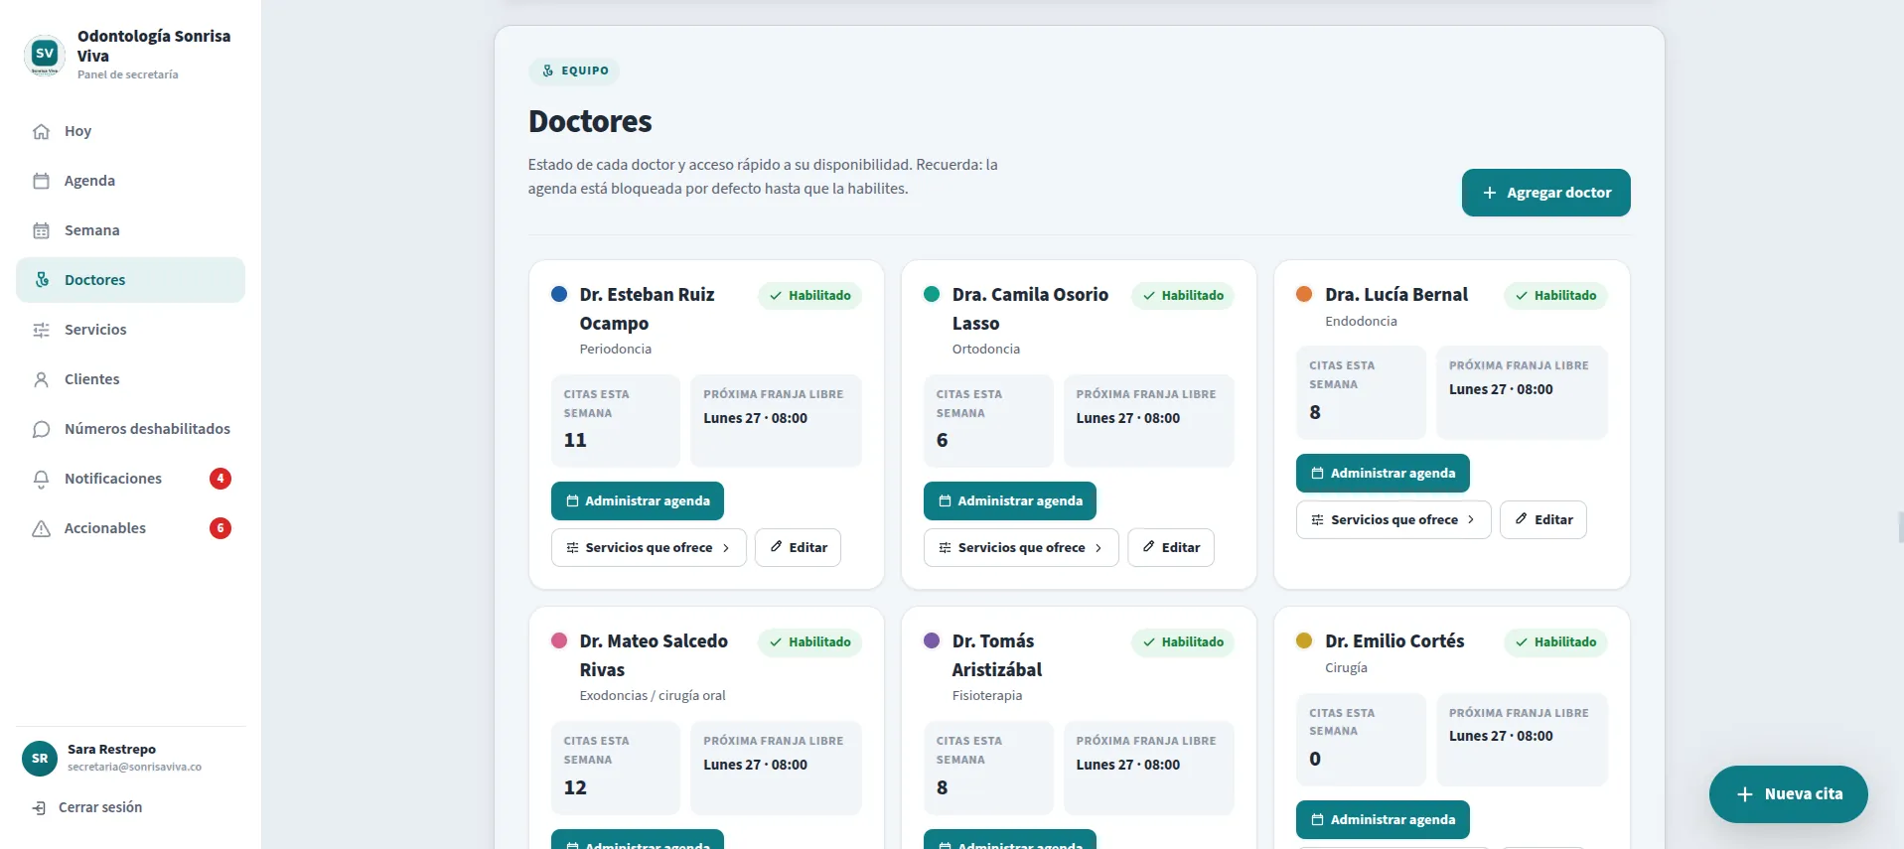Open the Semana view
The image size is (1904, 849).
tap(130, 230)
